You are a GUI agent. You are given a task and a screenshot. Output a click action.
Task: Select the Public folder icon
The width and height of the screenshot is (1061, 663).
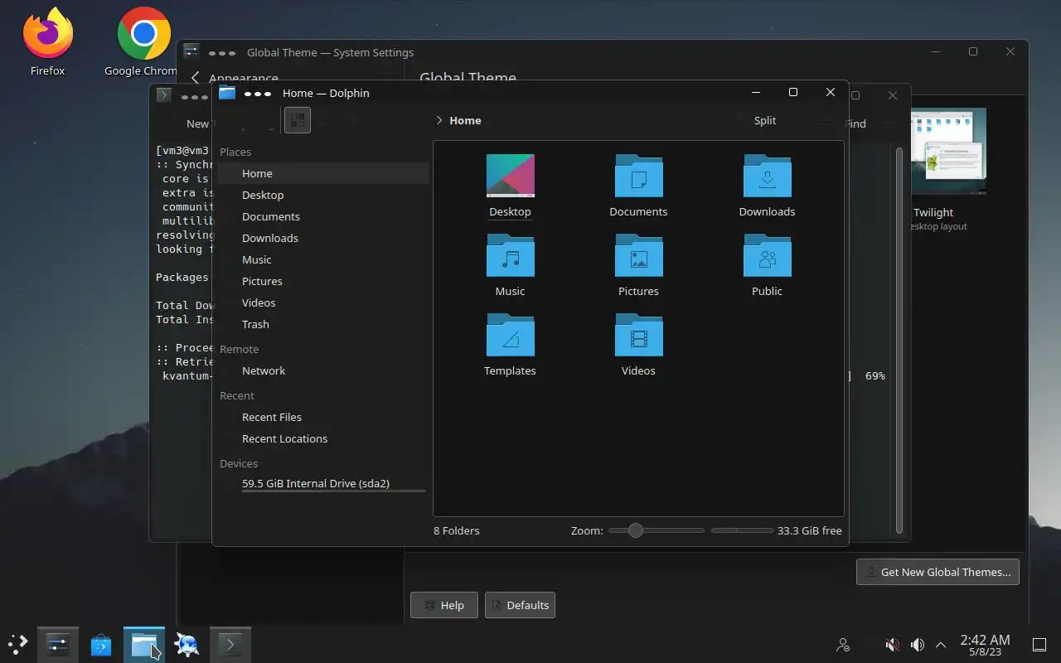pyautogui.click(x=767, y=256)
